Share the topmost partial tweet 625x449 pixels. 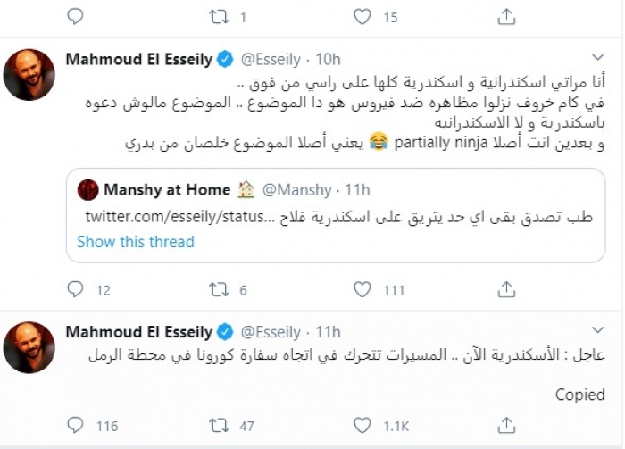click(505, 16)
